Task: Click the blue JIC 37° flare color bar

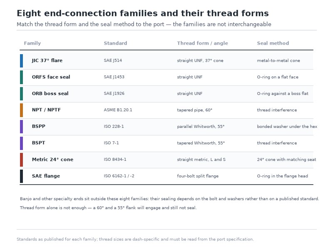Action: (x=22, y=61)
